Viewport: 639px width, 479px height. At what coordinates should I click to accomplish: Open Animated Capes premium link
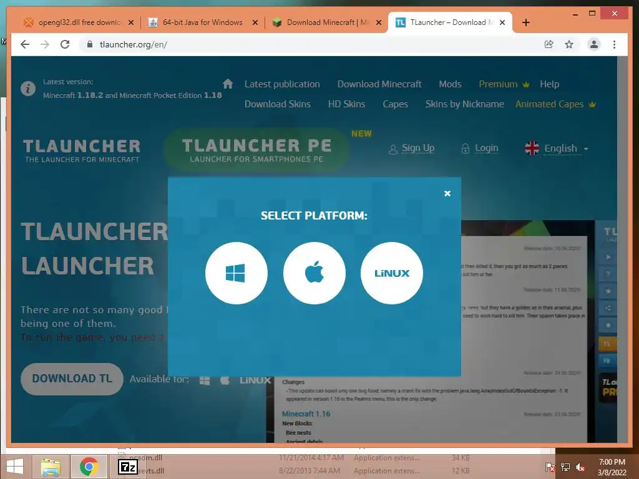(x=555, y=104)
